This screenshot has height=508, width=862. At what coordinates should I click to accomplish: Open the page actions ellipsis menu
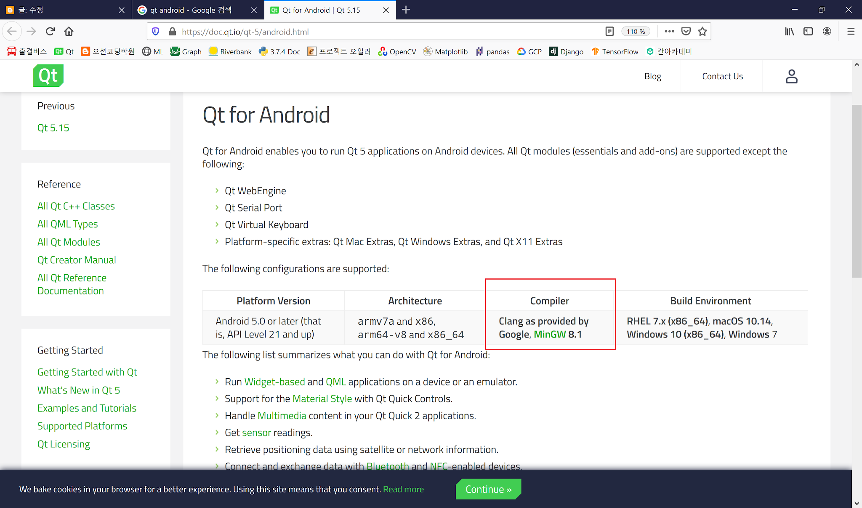tap(669, 31)
